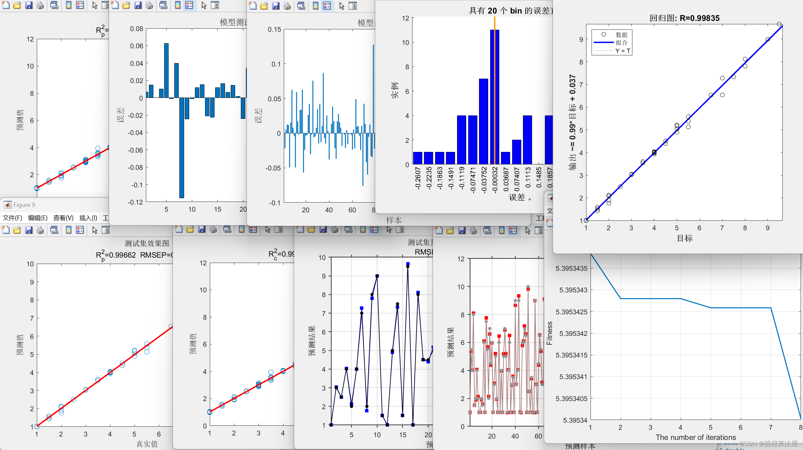The image size is (803, 450).
Task: Select '测试集效果图' title in Figure 9
Action: (x=147, y=243)
